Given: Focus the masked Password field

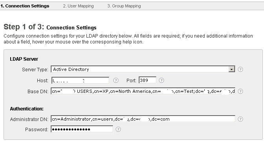Looking at the screenshot, I should 82,129.
